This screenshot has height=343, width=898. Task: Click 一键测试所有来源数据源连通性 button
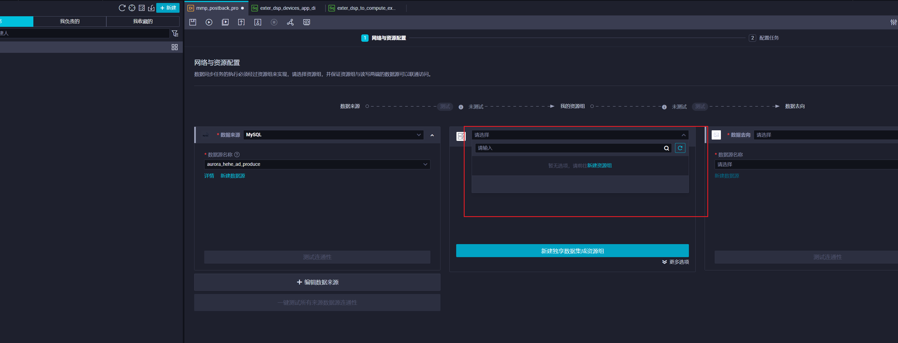click(x=317, y=303)
